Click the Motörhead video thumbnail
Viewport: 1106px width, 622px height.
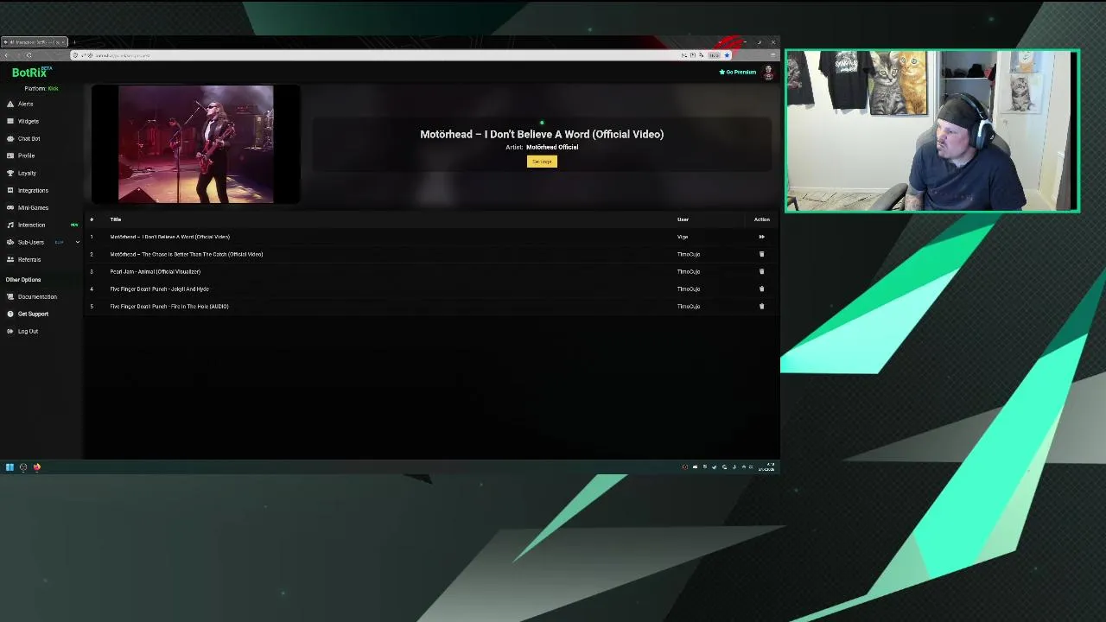pos(195,144)
